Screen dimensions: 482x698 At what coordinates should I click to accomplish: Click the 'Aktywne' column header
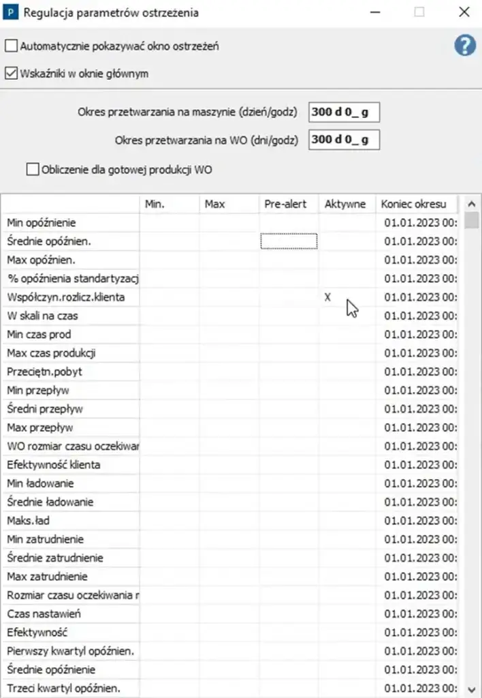pos(346,204)
